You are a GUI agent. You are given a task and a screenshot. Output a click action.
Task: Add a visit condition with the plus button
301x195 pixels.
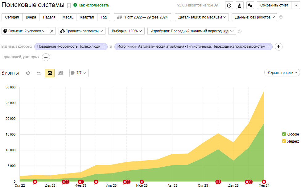pyautogui.click(x=278, y=47)
